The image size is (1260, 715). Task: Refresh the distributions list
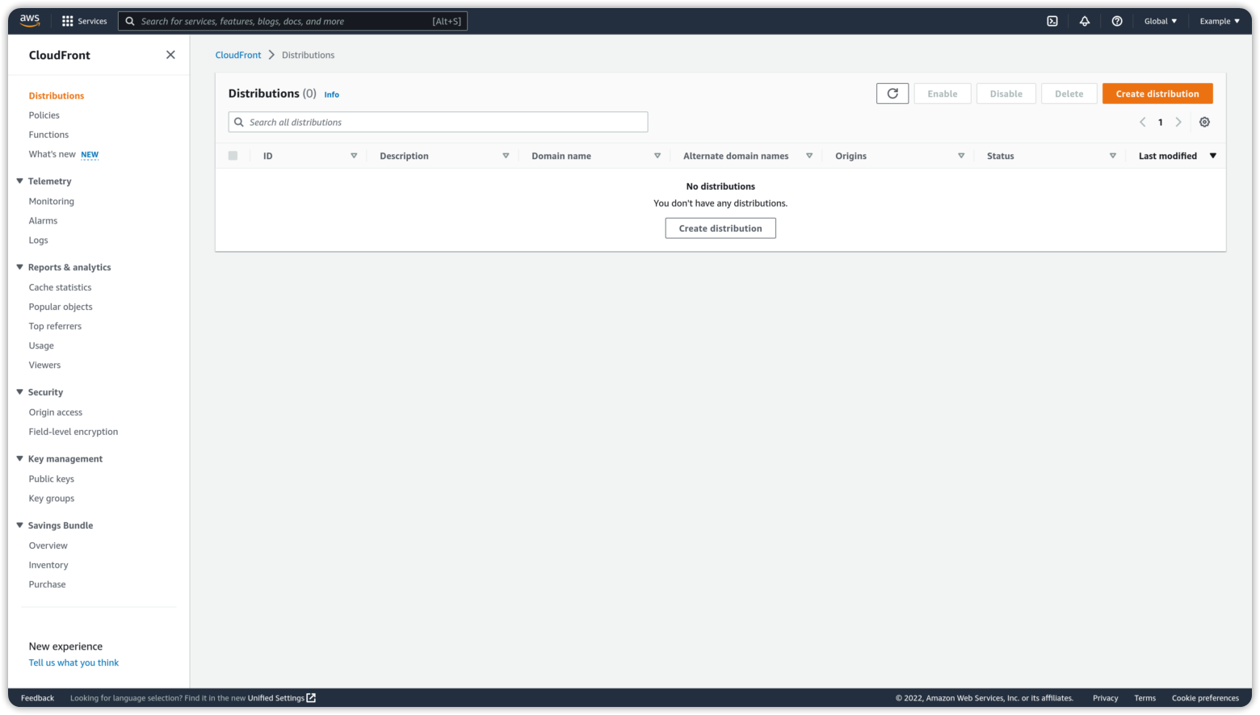tap(892, 94)
